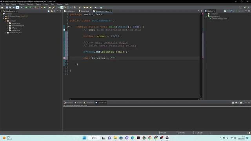Collapse the veritipleri package under src

[6, 21]
